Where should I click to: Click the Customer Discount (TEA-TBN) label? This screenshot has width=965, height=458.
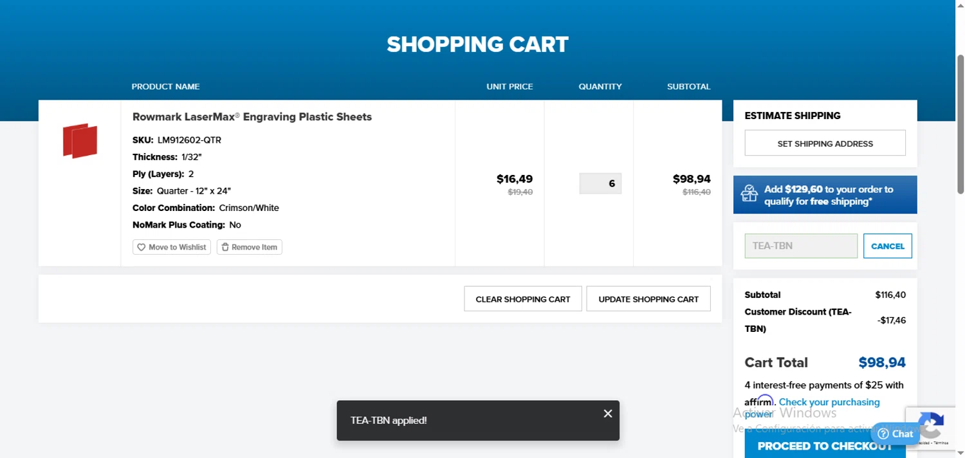point(798,320)
